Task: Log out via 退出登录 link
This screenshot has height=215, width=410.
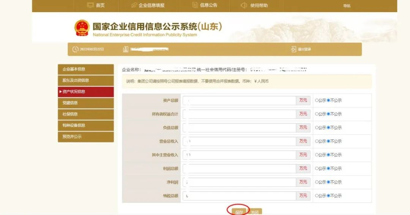Action: pos(304,49)
